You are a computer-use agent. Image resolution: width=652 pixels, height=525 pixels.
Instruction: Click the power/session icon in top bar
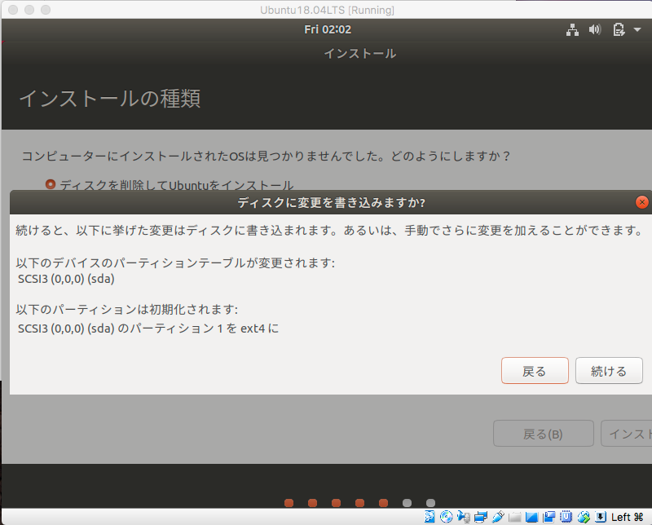619,29
